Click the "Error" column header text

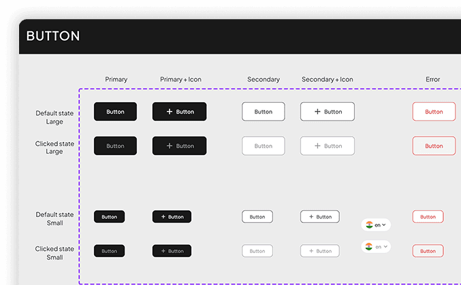(433, 80)
